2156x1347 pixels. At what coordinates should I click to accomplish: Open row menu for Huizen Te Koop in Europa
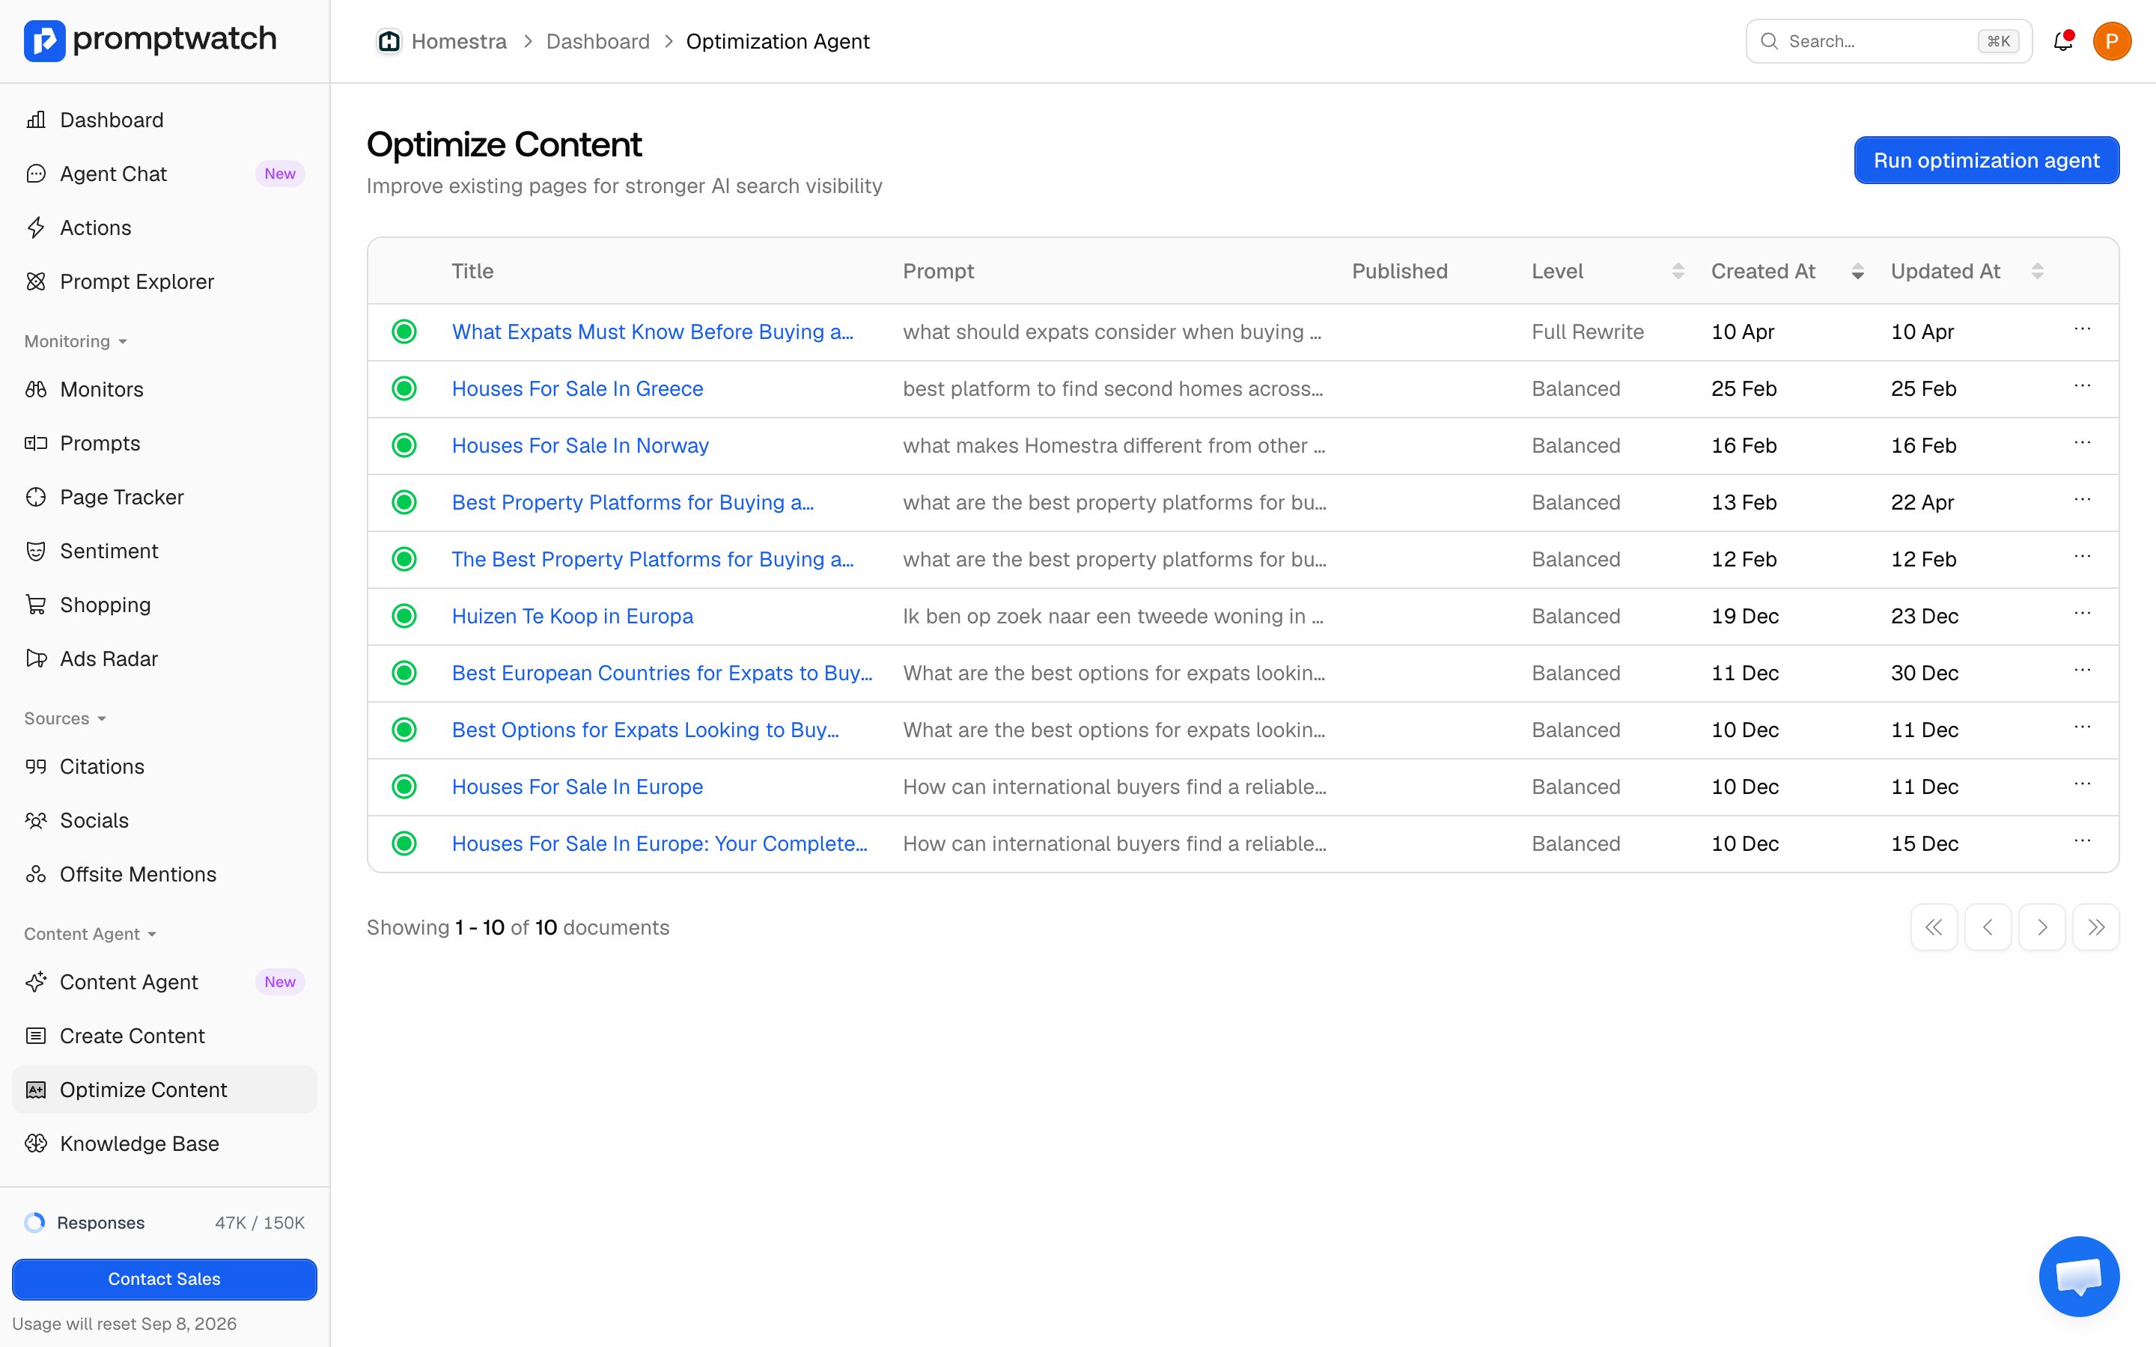[2082, 614]
